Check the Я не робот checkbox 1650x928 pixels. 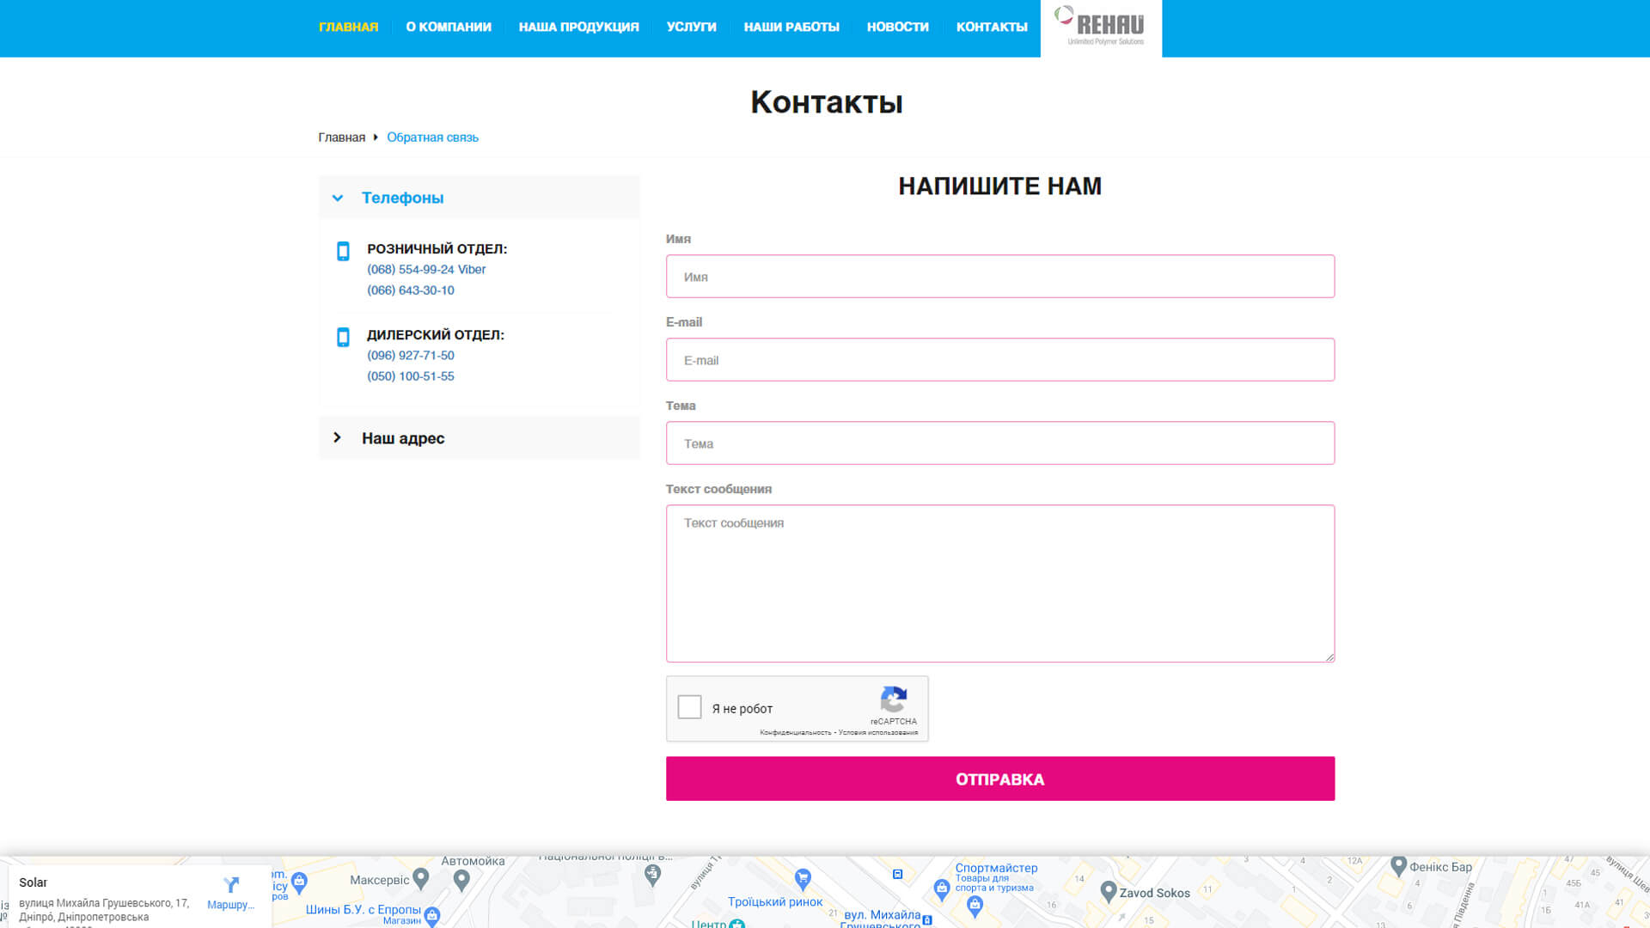(x=689, y=707)
